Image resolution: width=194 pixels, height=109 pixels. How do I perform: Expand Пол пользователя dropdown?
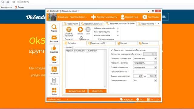155,81
